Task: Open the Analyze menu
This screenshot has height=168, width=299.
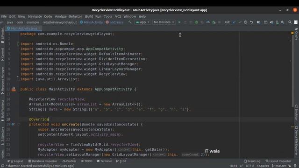Action: pos(61,16)
